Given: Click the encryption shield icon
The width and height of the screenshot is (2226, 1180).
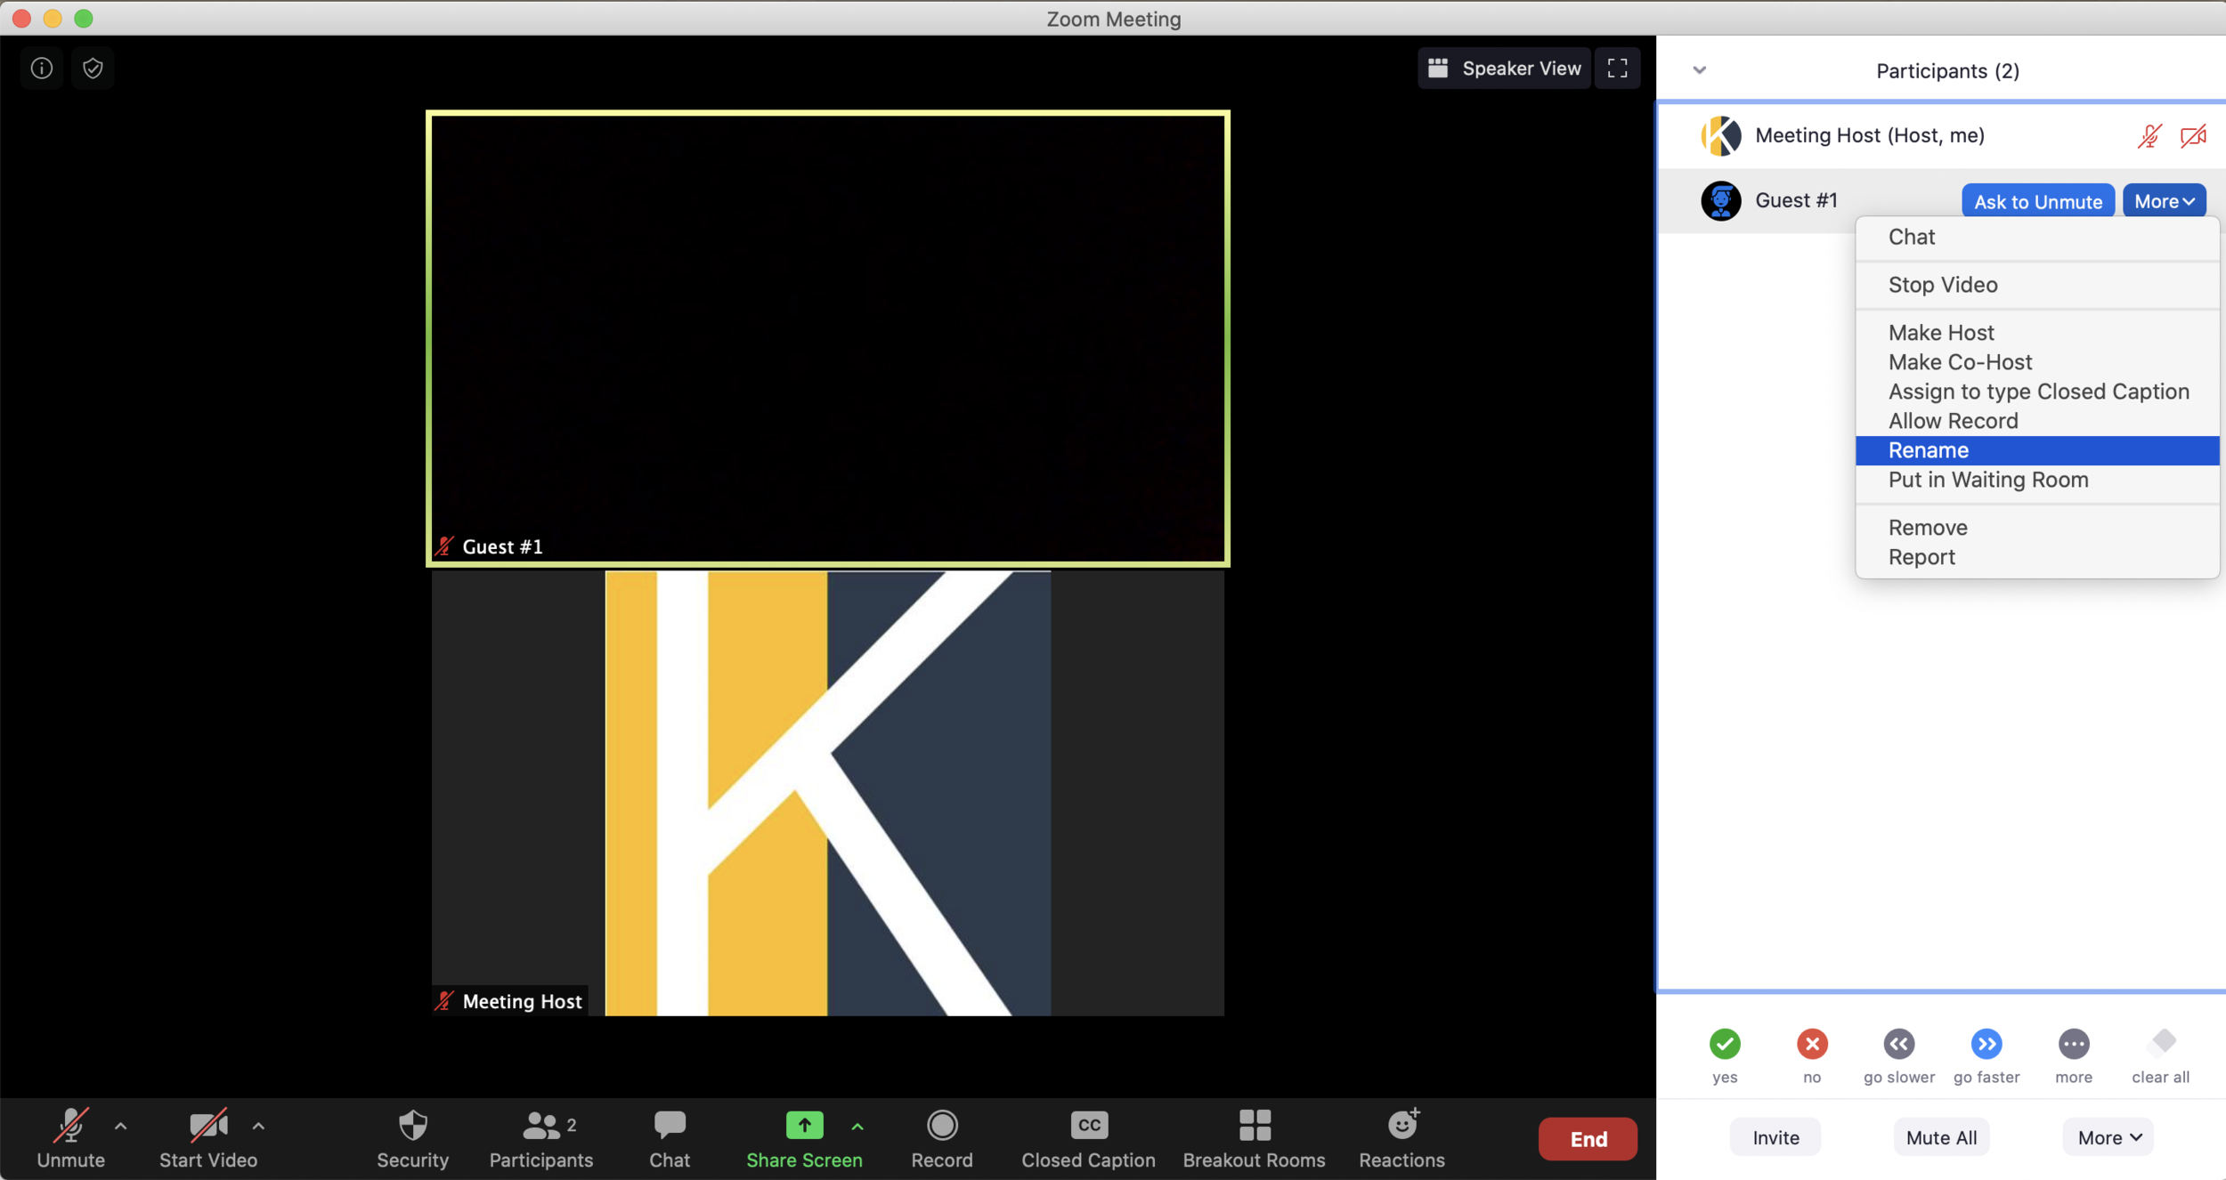Looking at the screenshot, I should click(x=93, y=69).
